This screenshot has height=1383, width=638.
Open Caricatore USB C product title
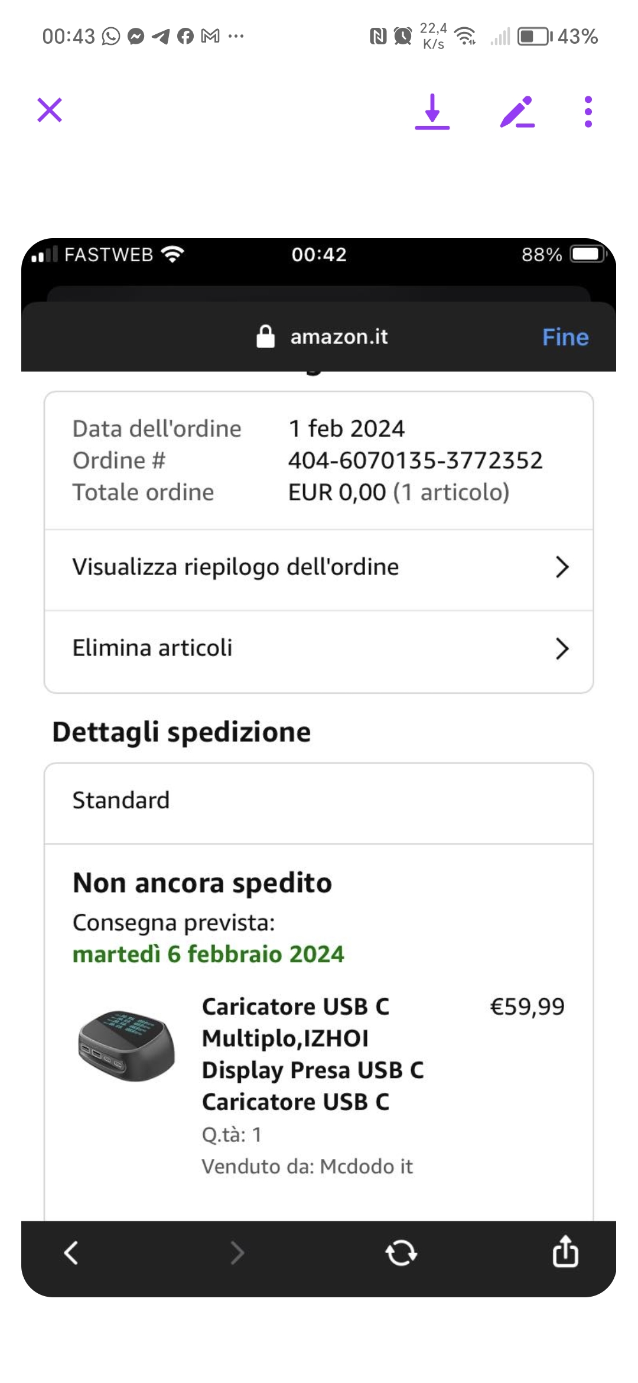pyautogui.click(x=313, y=1054)
